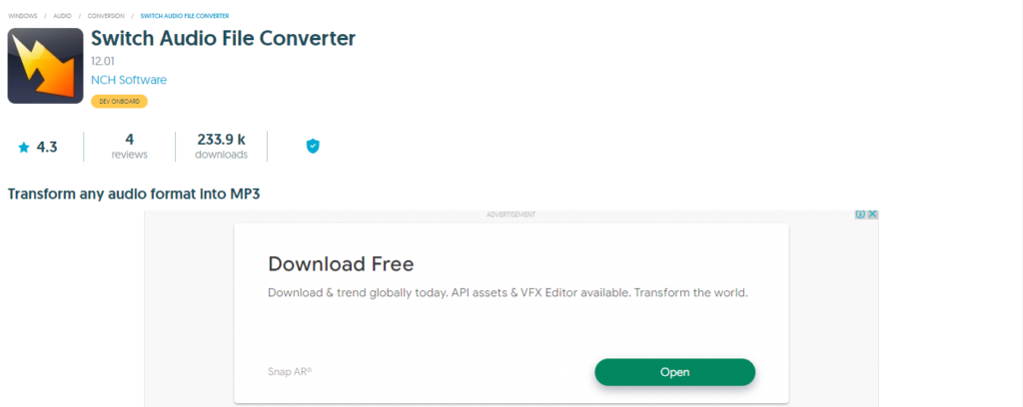
Task: Select the Switch Audio File Converter breadcrumb
Action: coord(185,16)
